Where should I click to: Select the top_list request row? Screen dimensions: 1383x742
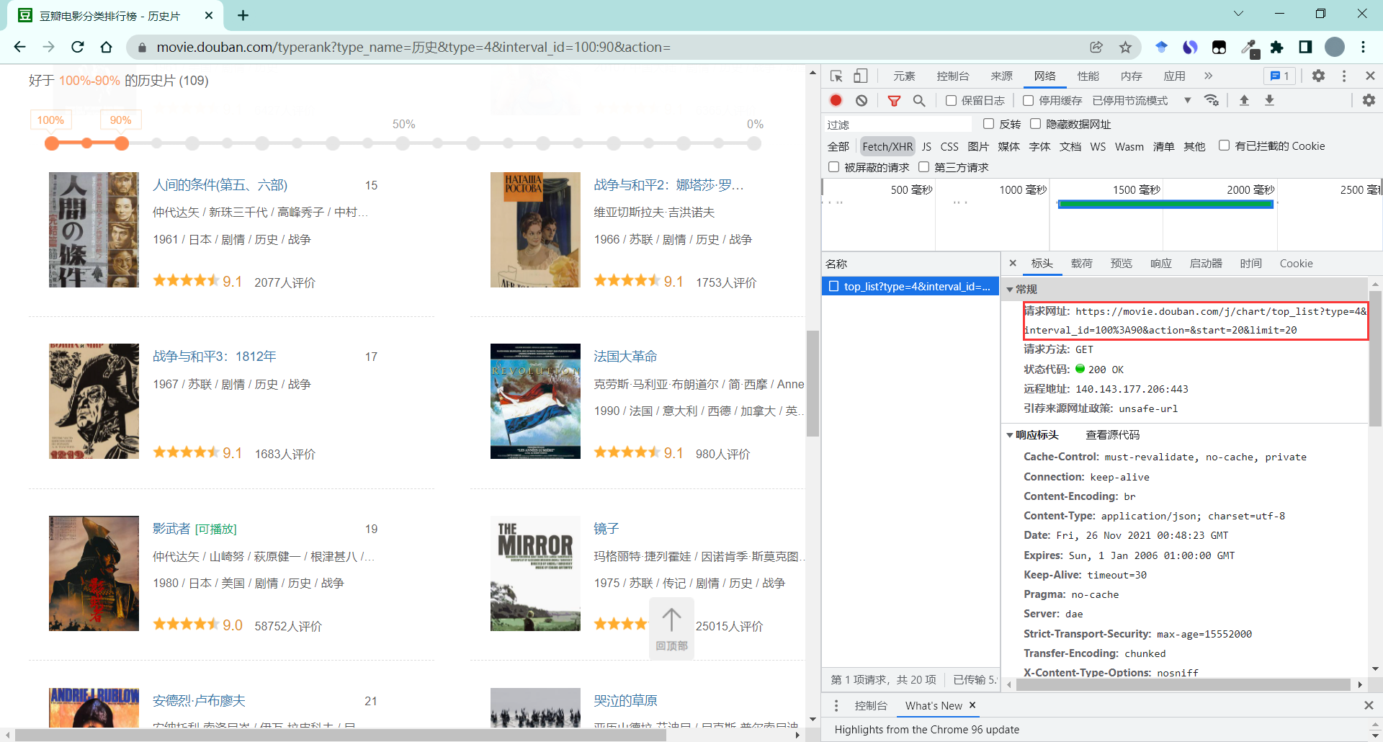(x=910, y=286)
